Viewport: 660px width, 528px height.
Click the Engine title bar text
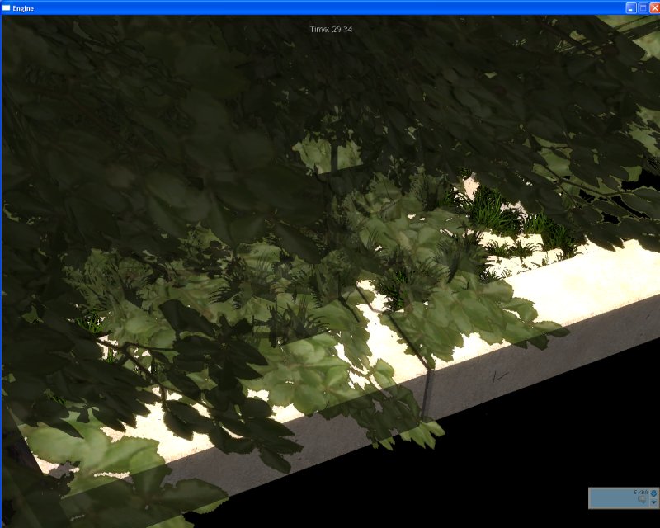point(23,7)
